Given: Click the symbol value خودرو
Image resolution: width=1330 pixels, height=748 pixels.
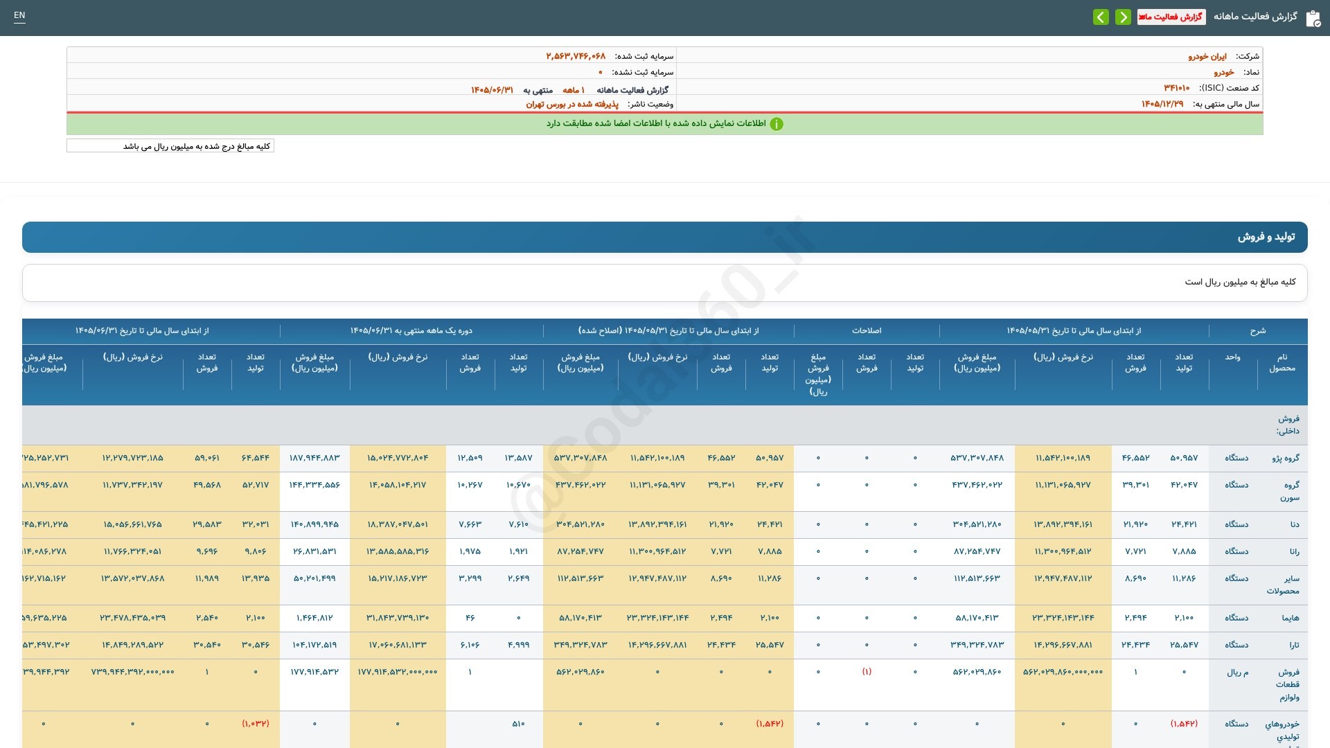Looking at the screenshot, I should pos(1224,72).
